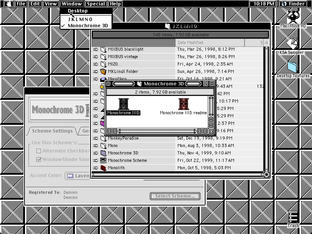Click the Select Scheme... button
The height and width of the screenshot is (234, 312).
175,196
